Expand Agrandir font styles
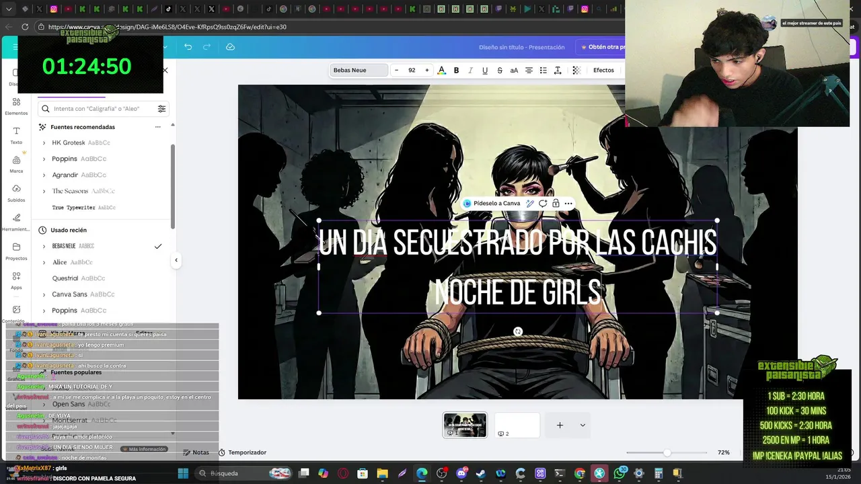This screenshot has width=861, height=484. [x=44, y=175]
